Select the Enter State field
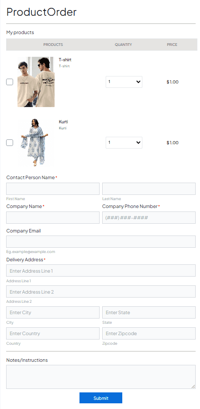The image size is (200, 409). coord(149,312)
